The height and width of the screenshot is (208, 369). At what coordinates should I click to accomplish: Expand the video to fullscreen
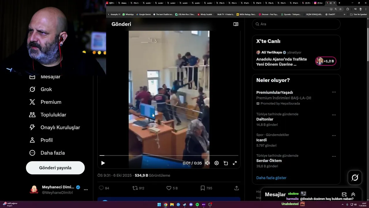[235, 163]
